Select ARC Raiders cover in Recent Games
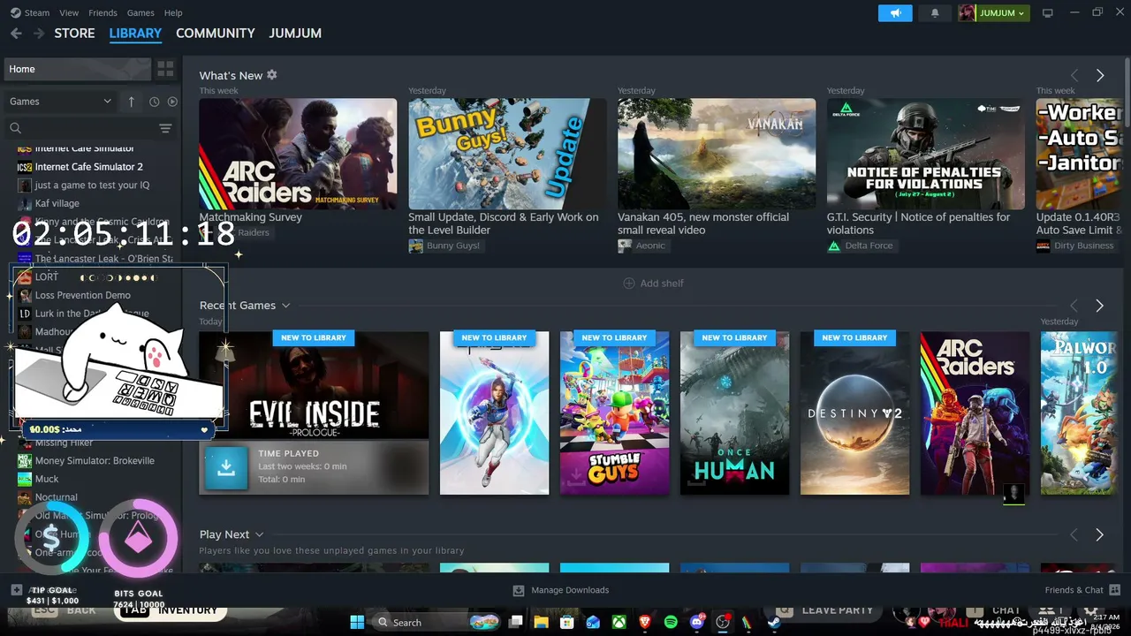Image resolution: width=1131 pixels, height=636 pixels. [x=975, y=413]
